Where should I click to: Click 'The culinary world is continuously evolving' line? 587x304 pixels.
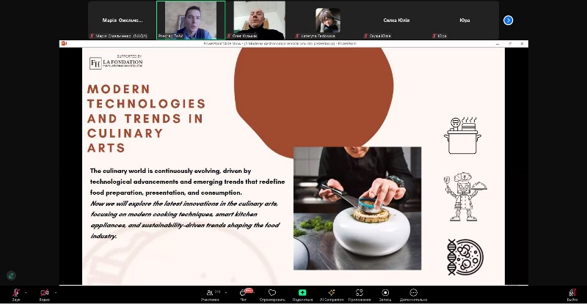pos(170,171)
